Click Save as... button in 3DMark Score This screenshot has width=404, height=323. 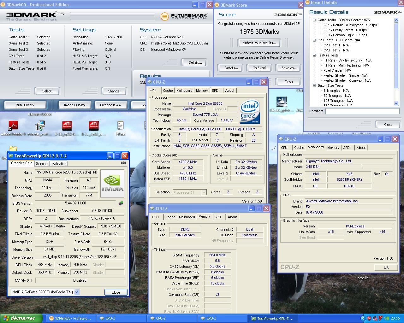289,68
